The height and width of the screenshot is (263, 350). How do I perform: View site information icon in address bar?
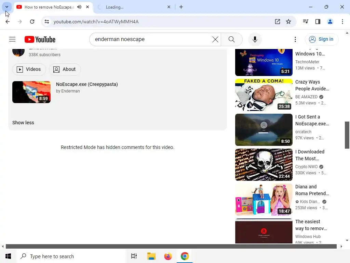47,22
